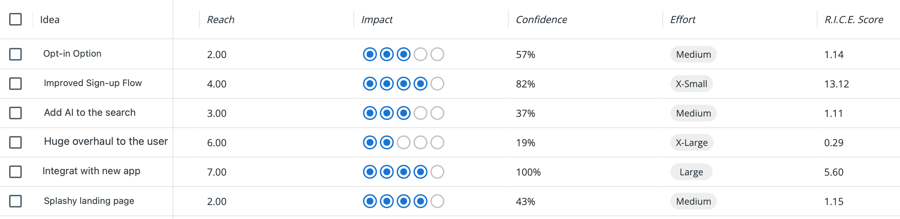Check the Splashy landing page row
900x219 pixels.
click(x=15, y=201)
